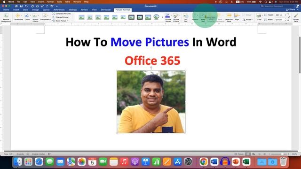Open Safari from the Dock
Viewport: 301px width, 169px height.
(39, 161)
